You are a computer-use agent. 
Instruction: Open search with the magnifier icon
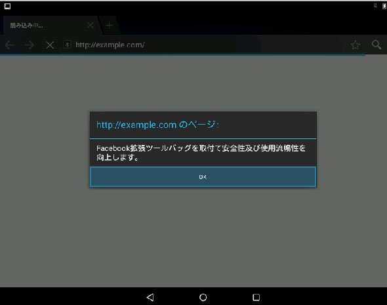(377, 45)
